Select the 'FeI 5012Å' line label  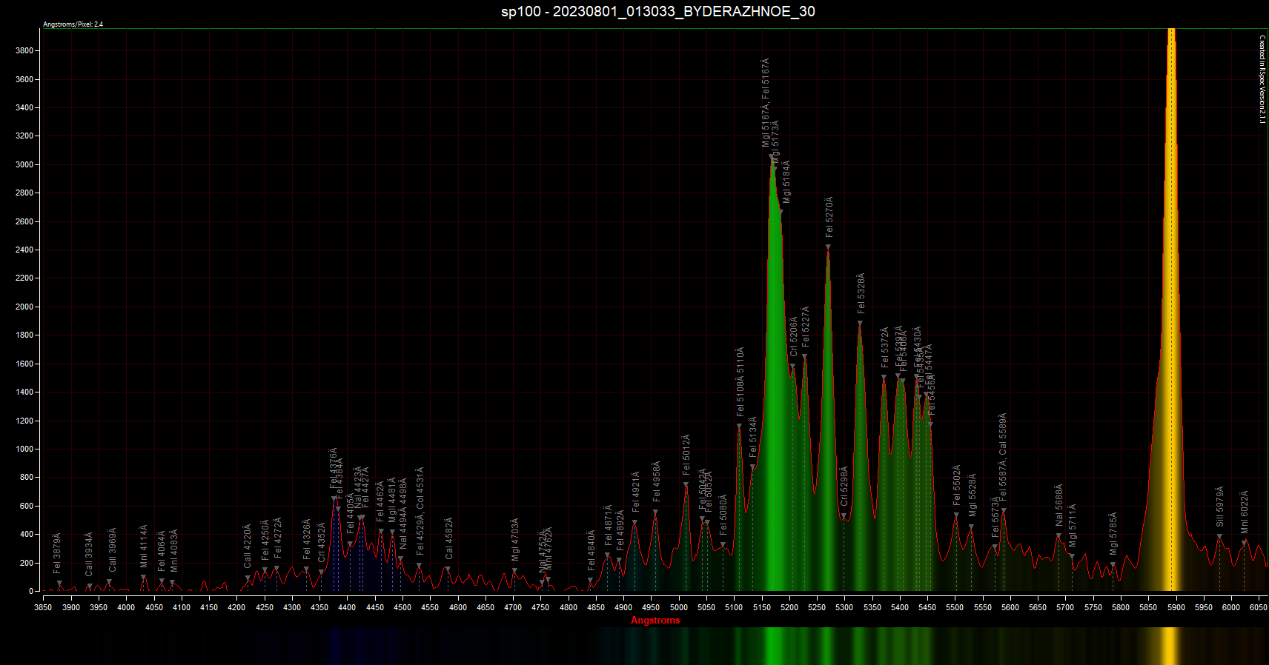(686, 454)
